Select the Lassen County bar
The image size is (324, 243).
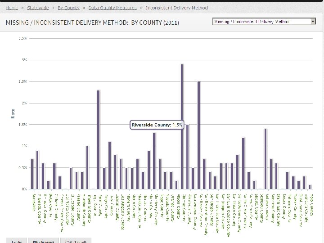pyautogui.click(x=115, y=172)
